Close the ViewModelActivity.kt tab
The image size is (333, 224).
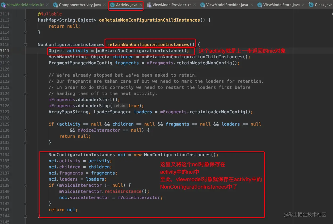pos(47,5)
